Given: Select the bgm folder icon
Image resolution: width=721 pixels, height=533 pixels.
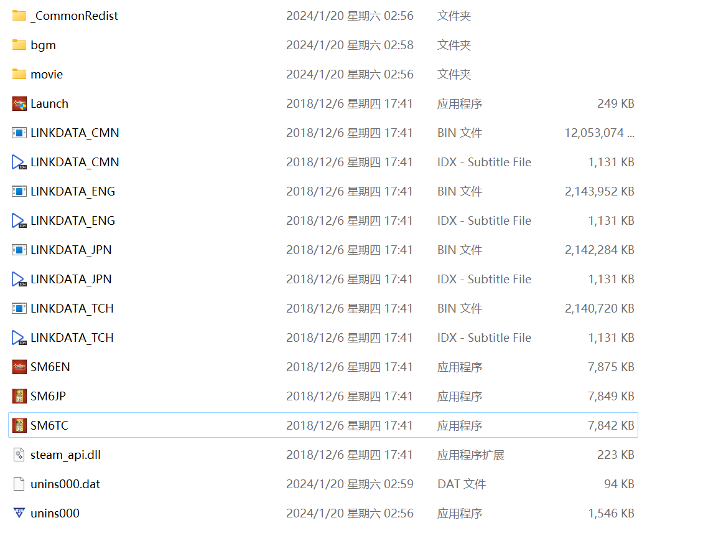Looking at the screenshot, I should 19,45.
